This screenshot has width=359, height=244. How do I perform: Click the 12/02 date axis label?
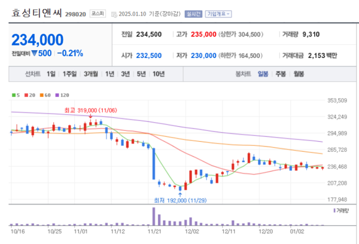click(x=192, y=231)
